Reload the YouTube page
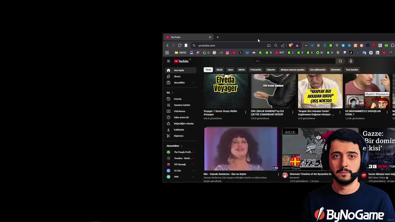Viewport: 395px width, 222px height. (x=180, y=45)
